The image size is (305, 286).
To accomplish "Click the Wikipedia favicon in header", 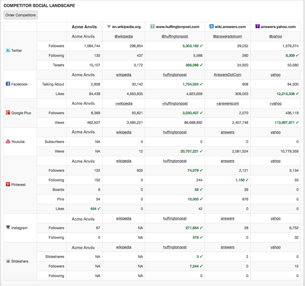I will point(109,27).
